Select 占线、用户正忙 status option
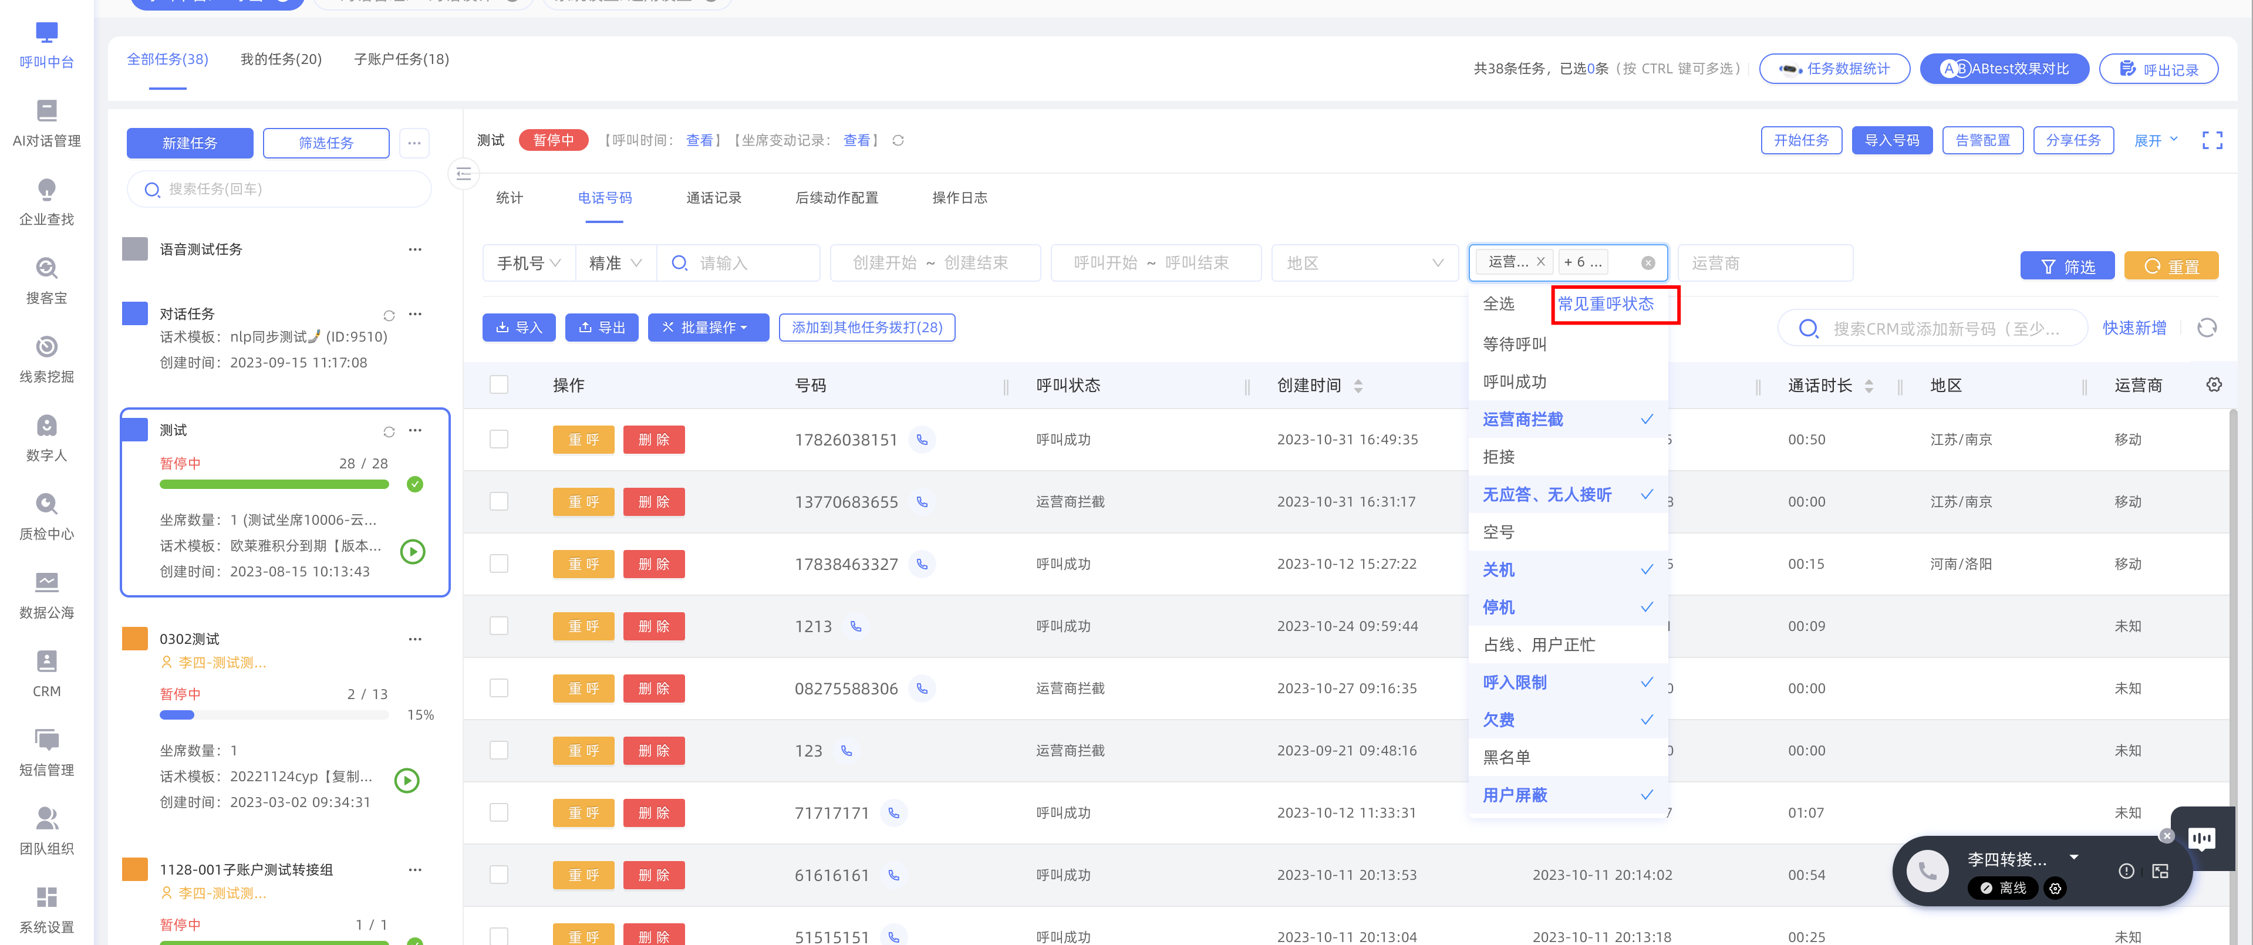Image resolution: width=2253 pixels, height=945 pixels. [1567, 645]
